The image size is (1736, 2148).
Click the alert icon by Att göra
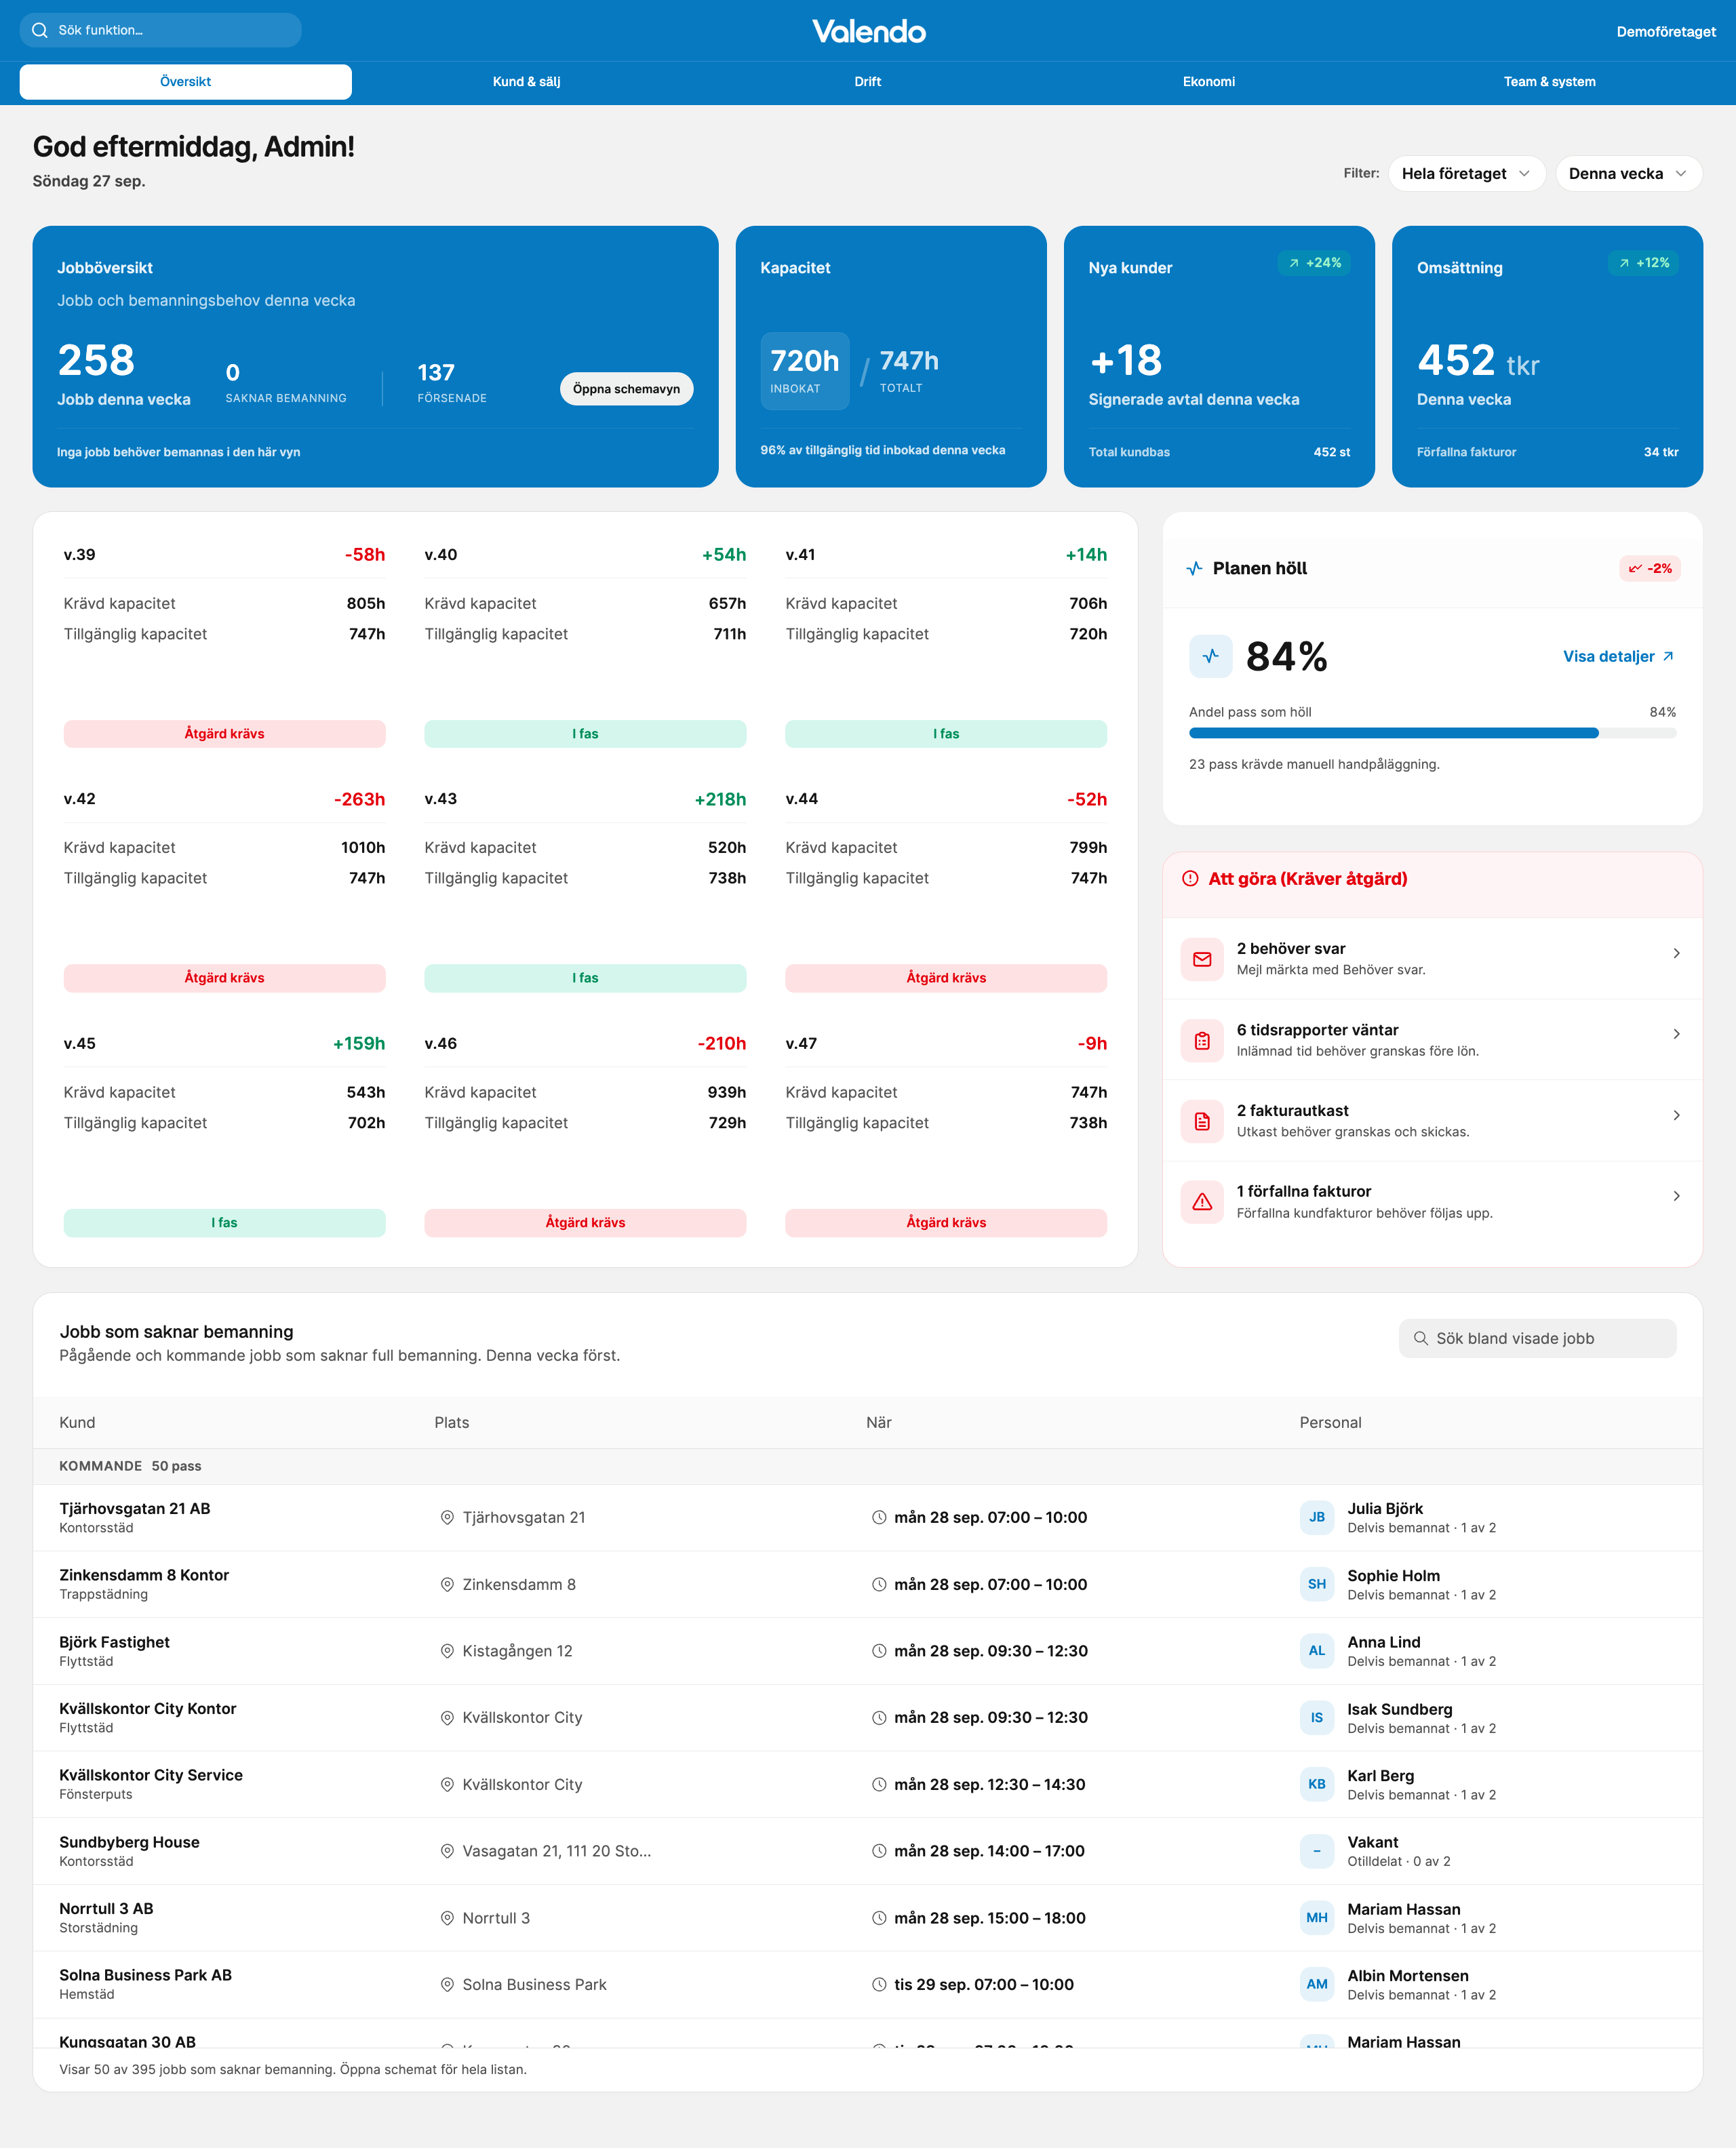(1190, 878)
